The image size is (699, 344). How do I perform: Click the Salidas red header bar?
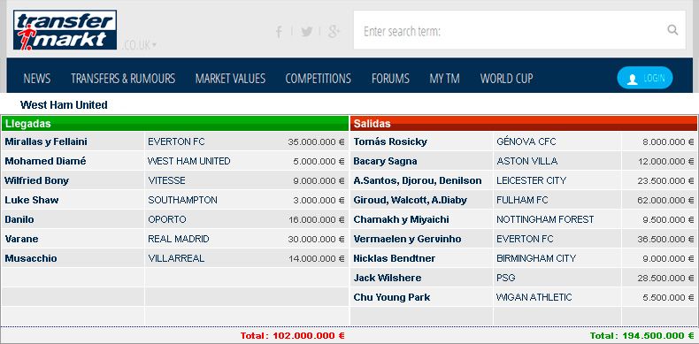pos(524,124)
